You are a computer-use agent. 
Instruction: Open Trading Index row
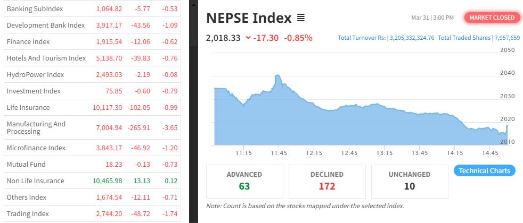(28, 214)
